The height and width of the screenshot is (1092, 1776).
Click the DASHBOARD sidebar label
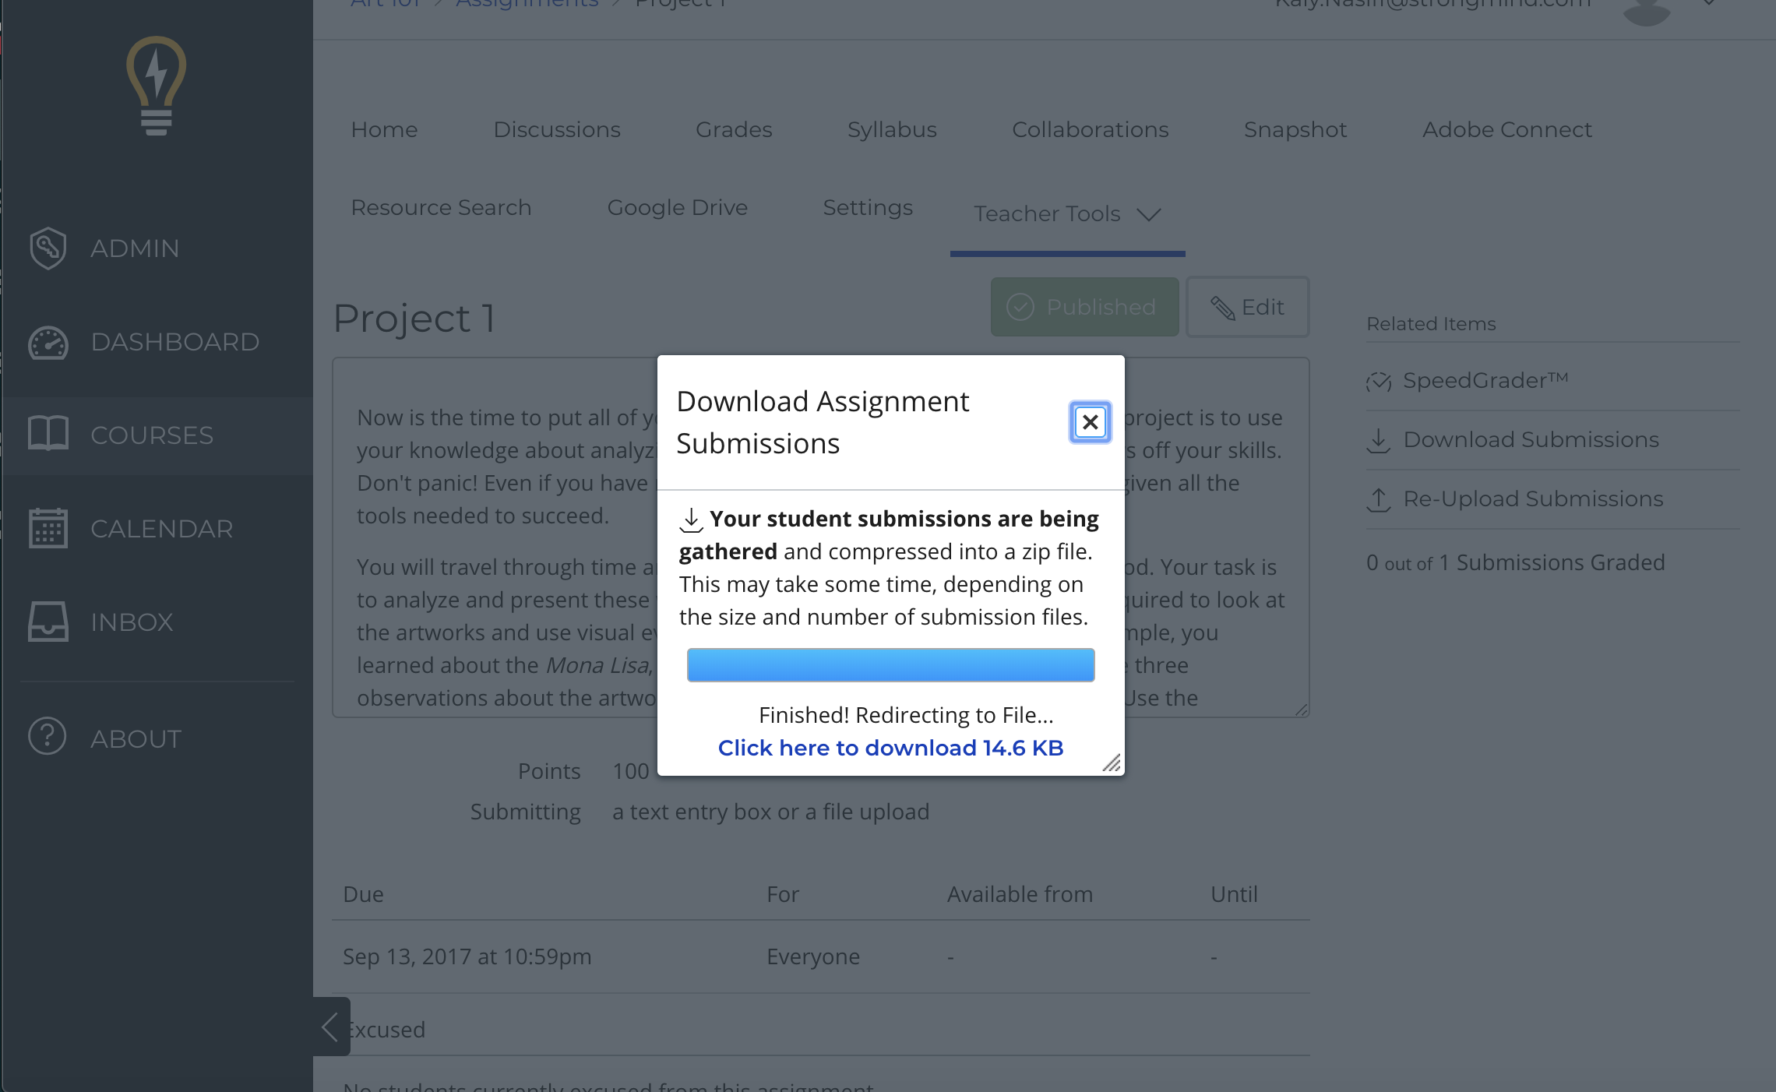(174, 342)
